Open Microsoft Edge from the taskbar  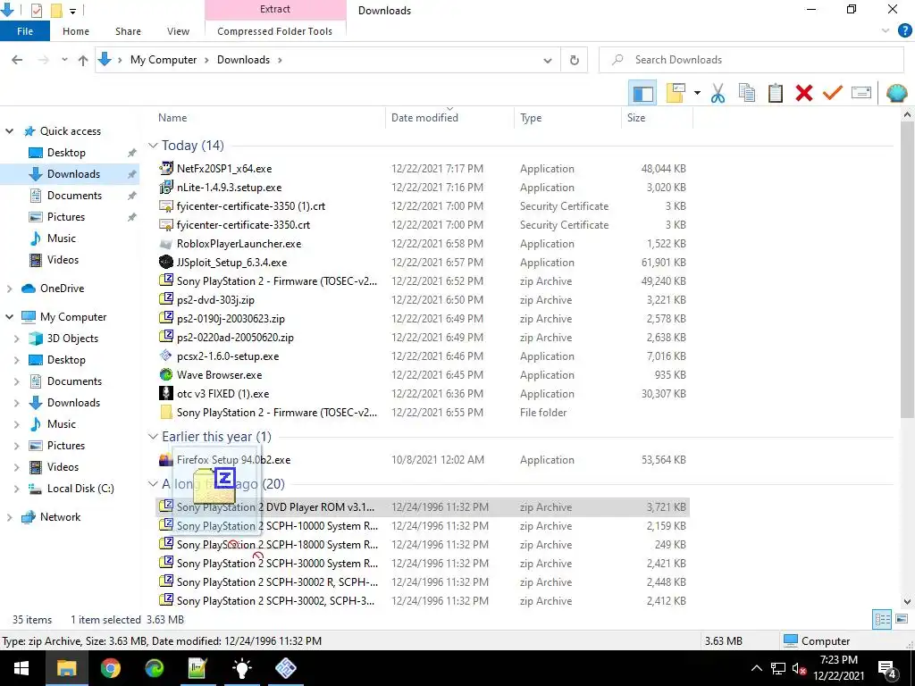click(x=154, y=668)
